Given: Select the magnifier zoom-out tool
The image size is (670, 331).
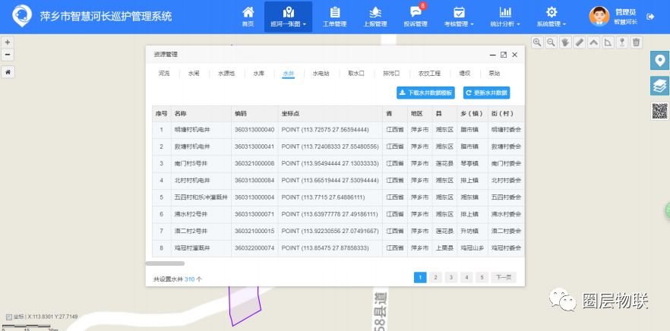Looking at the screenshot, I should [551, 43].
